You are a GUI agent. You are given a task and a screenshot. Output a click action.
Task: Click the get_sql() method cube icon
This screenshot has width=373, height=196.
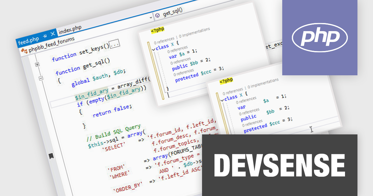coord(158,15)
